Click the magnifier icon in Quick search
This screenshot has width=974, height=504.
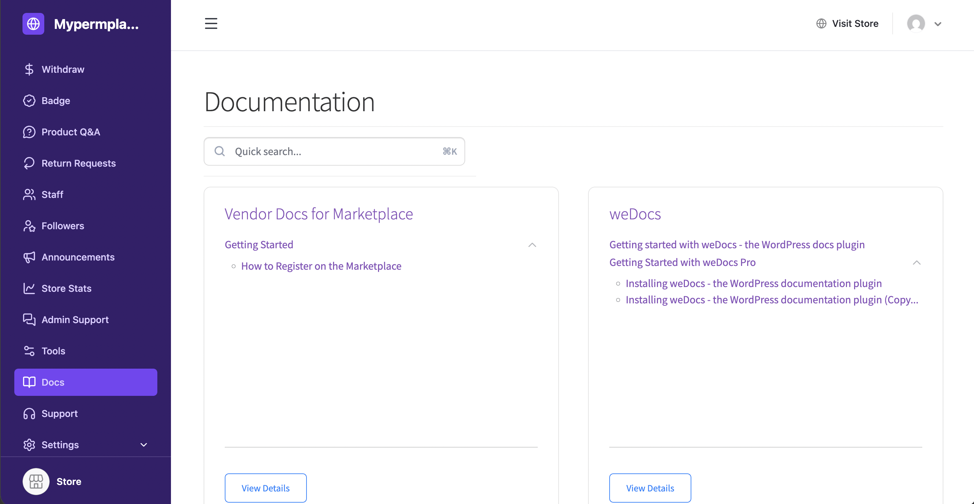click(220, 151)
